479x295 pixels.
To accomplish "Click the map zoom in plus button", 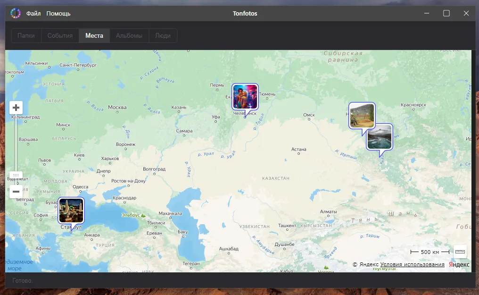I will [x=16, y=108].
